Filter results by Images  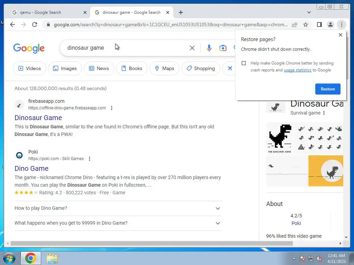(x=65, y=69)
